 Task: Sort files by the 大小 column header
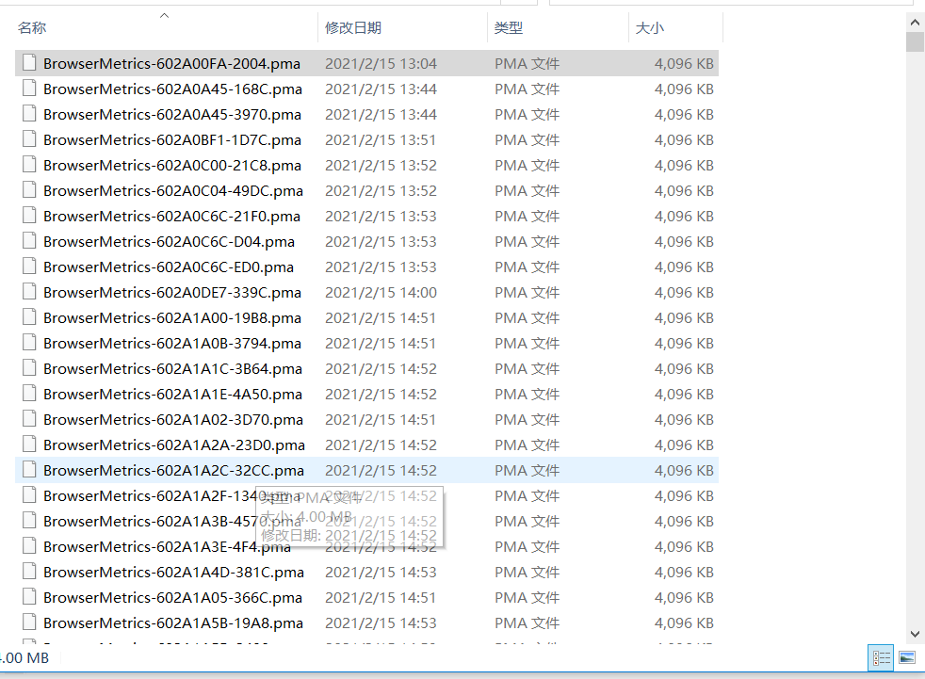[650, 28]
